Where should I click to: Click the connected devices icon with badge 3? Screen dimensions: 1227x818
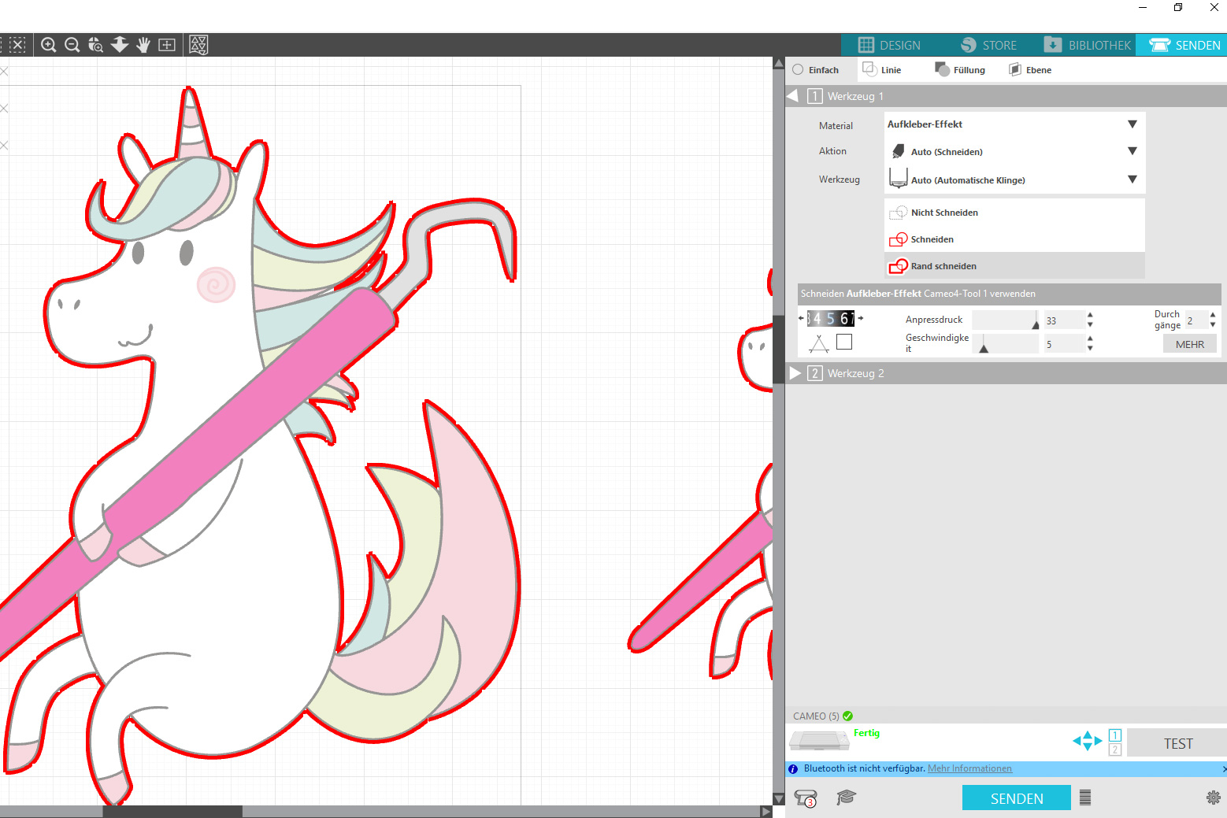click(806, 798)
